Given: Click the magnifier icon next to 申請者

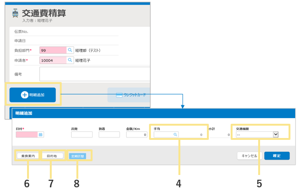Looking at the screenshot, I should (x=70, y=60).
